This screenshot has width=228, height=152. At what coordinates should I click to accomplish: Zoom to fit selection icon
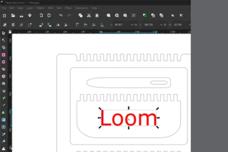109,16
